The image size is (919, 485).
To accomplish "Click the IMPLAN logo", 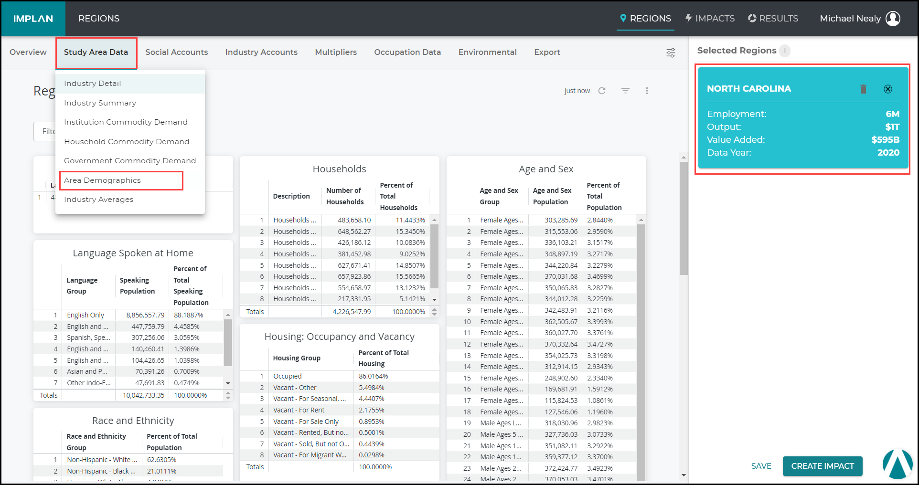I will coord(33,19).
